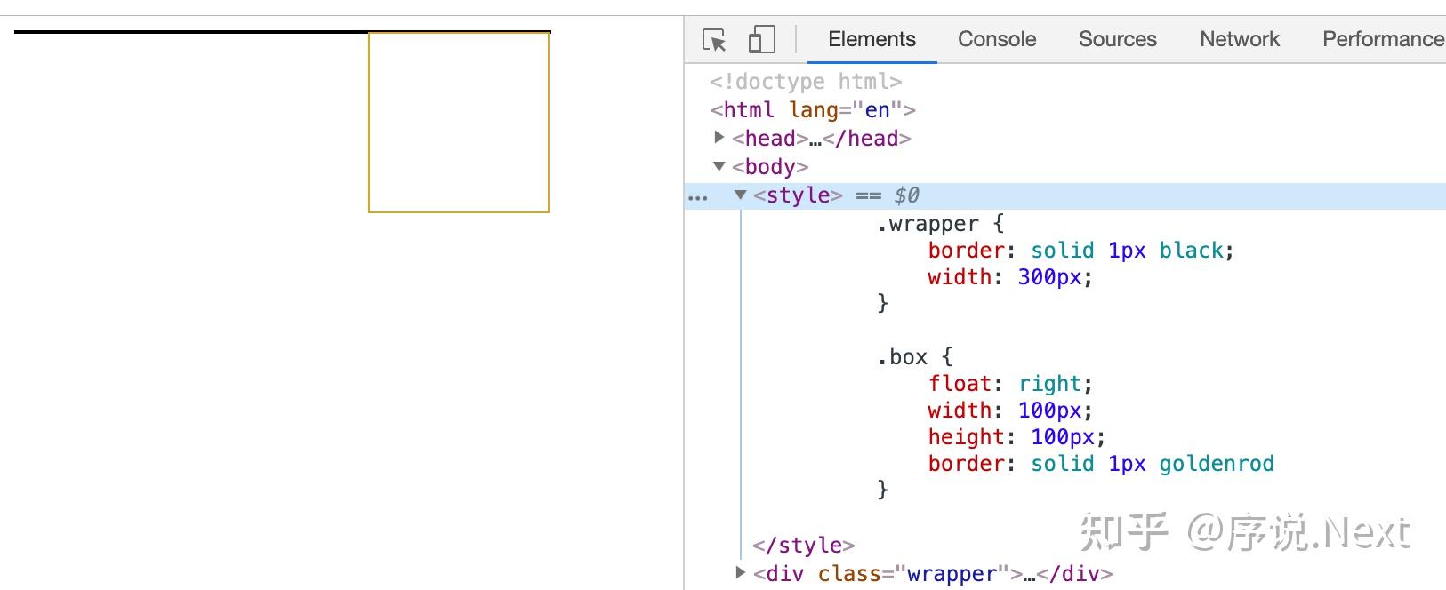Switch to the Console tab
Image resolution: width=1446 pixels, height=590 pixels.
(x=996, y=39)
